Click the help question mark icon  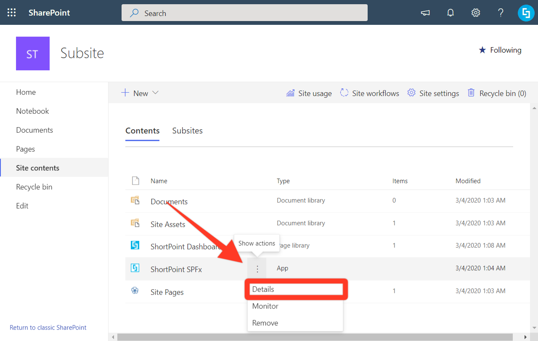(x=501, y=13)
